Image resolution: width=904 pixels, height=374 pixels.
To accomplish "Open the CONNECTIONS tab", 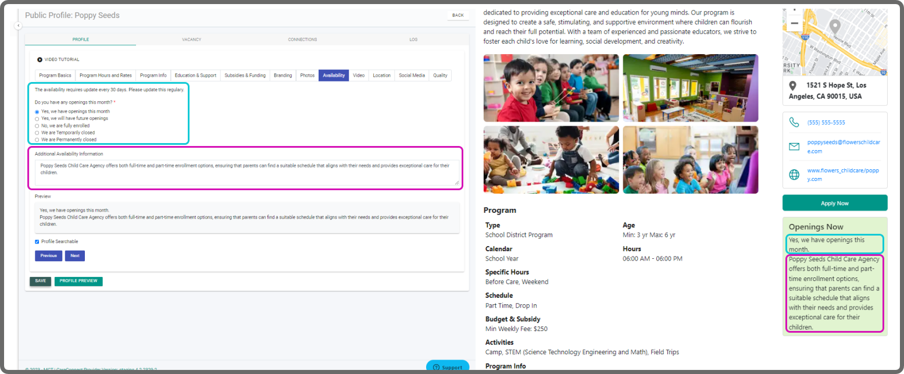I will (302, 40).
